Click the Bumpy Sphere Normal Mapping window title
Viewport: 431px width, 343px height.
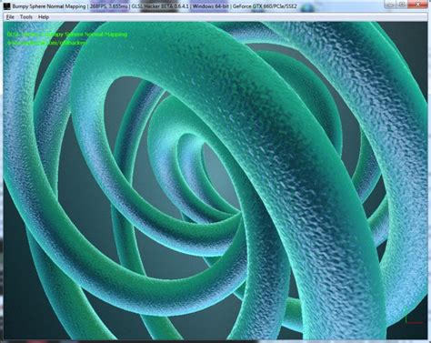(49, 6)
